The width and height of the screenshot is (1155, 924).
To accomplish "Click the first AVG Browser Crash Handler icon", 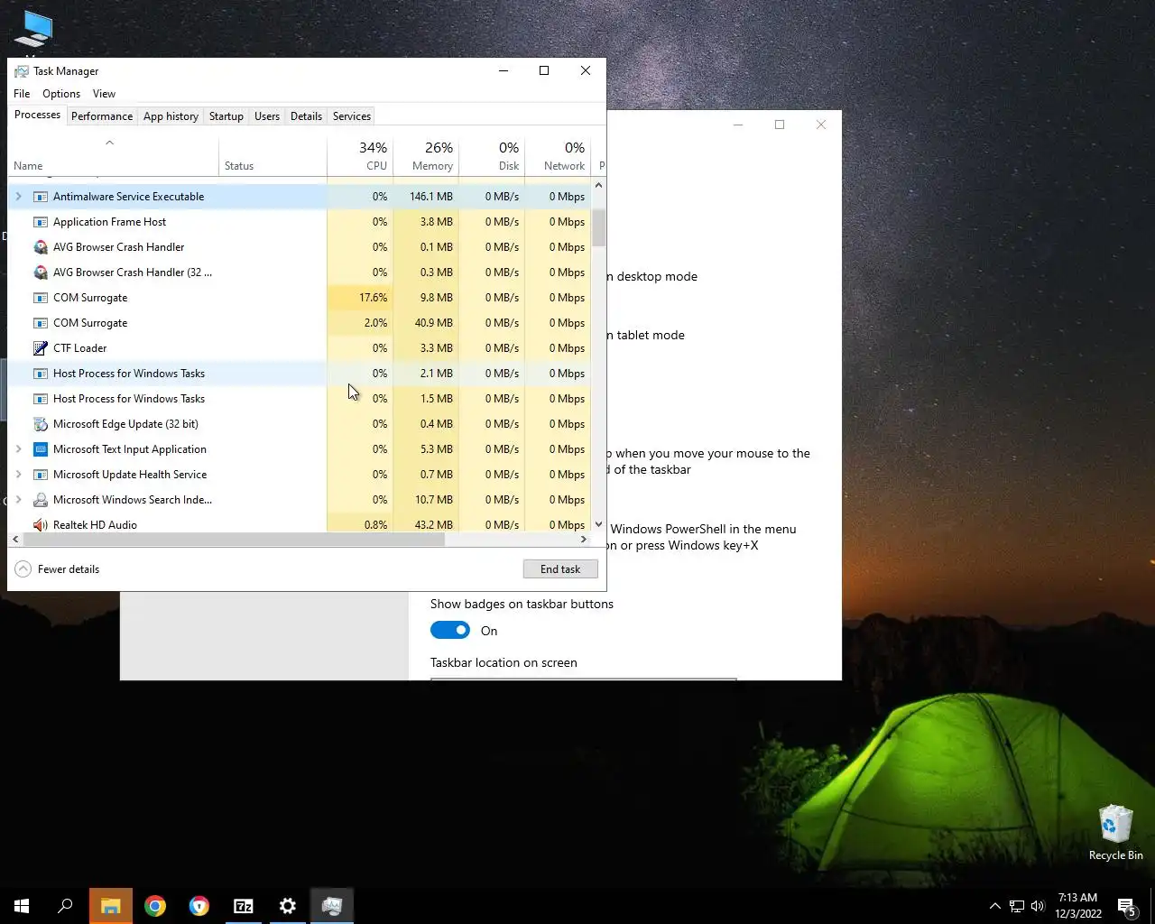I will pos(41,247).
